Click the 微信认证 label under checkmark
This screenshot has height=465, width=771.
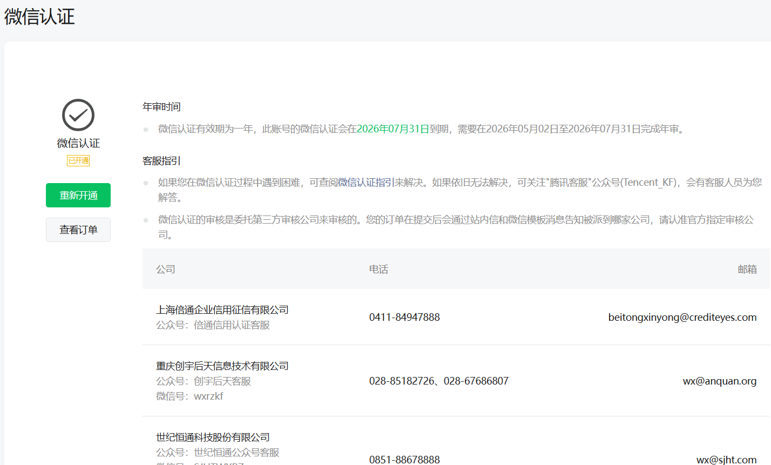[x=78, y=143]
